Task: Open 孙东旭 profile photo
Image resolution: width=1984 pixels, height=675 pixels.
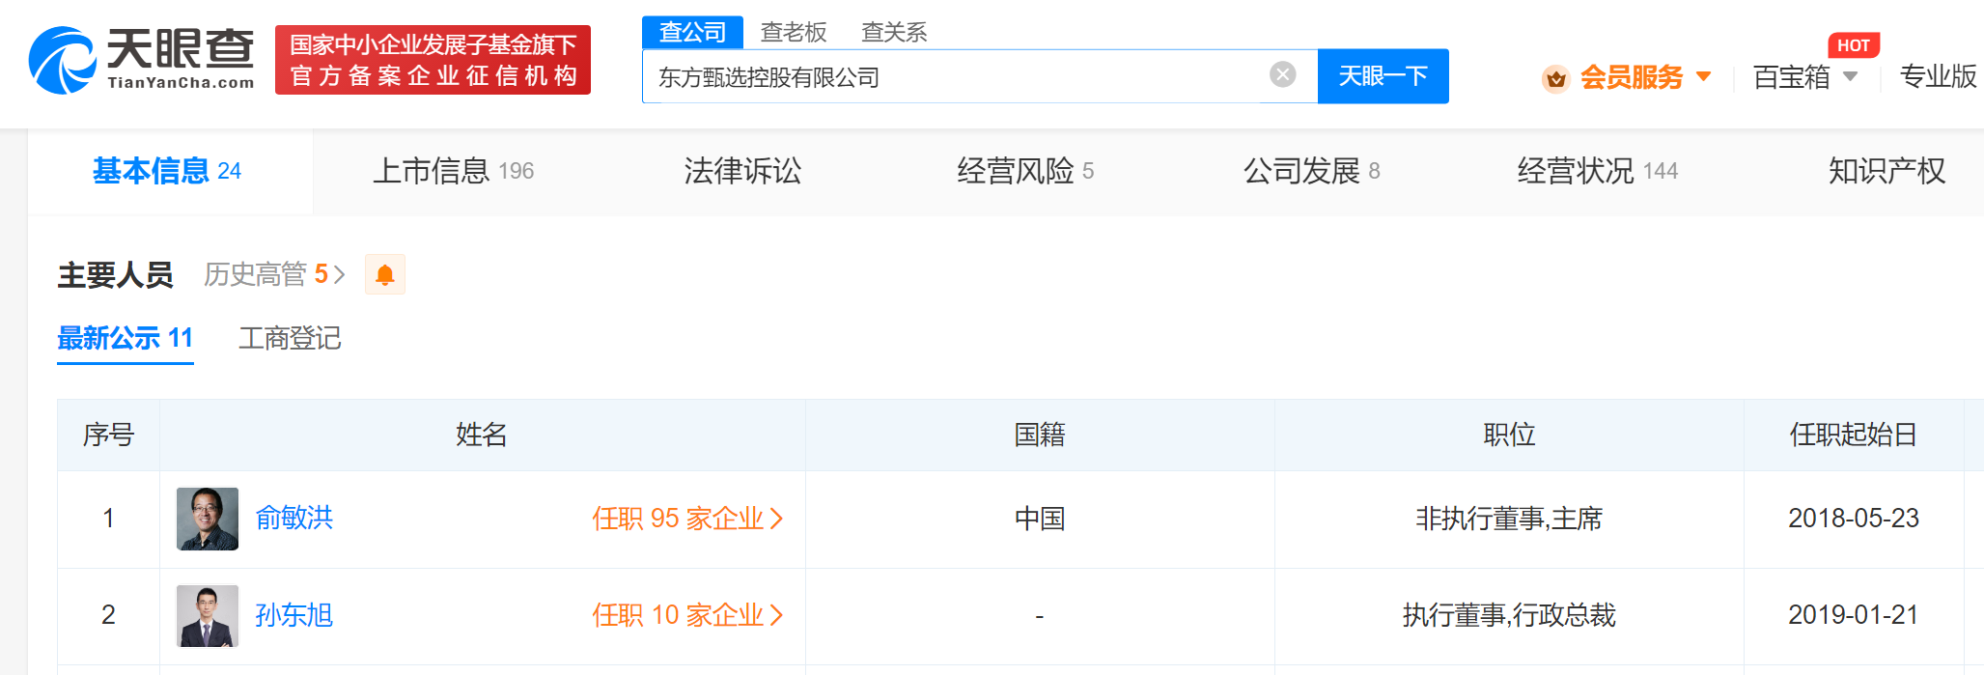Action: (207, 615)
